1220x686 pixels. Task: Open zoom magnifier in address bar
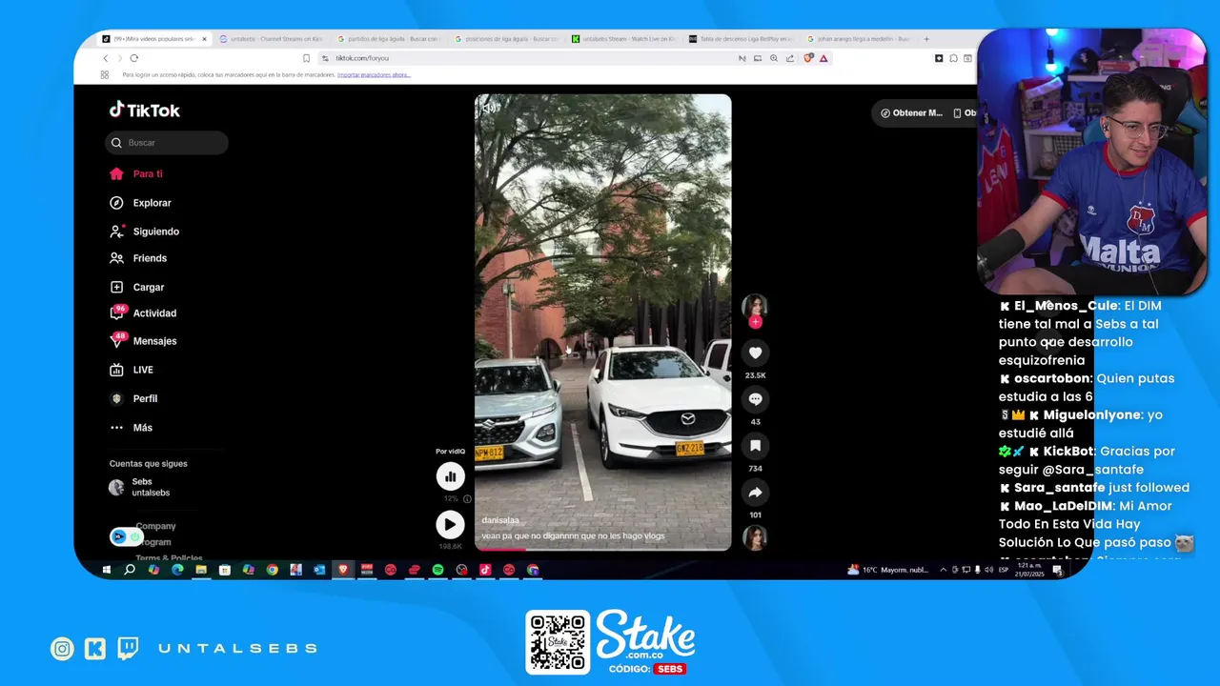click(x=774, y=58)
